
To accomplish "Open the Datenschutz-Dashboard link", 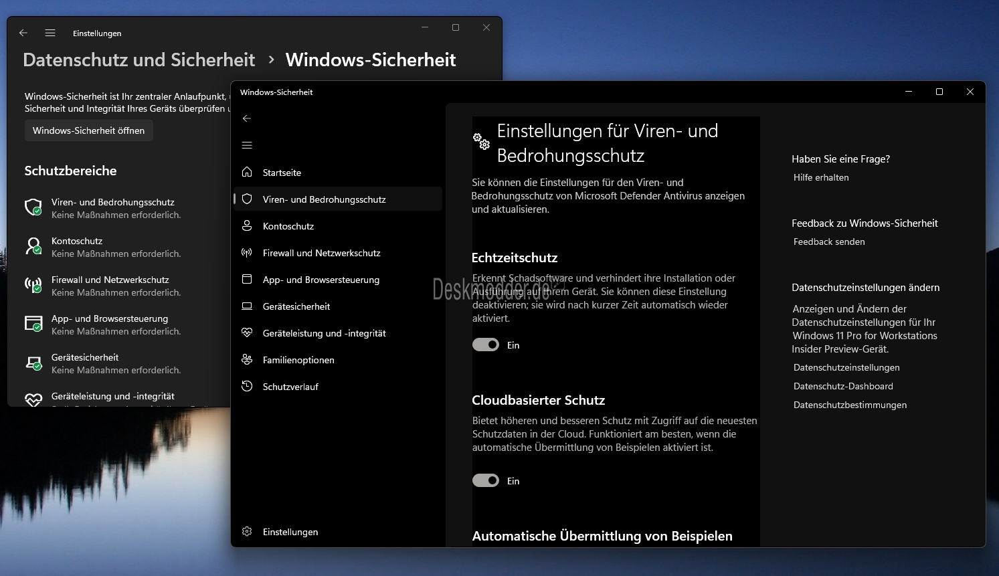I will point(843,386).
